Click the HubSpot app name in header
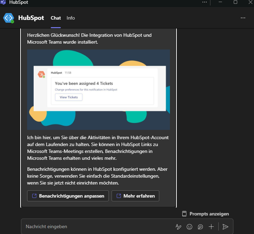Viewport: 254px width, 234px height. pos(31,18)
